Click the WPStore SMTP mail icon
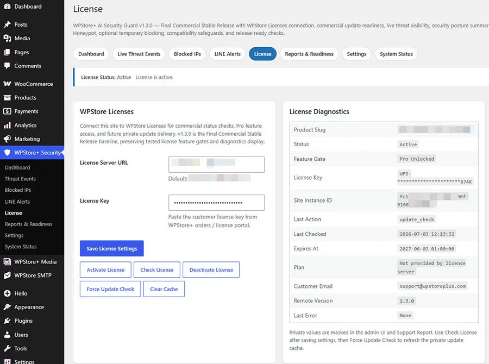Image resolution: width=489 pixels, height=364 pixels. (7, 275)
